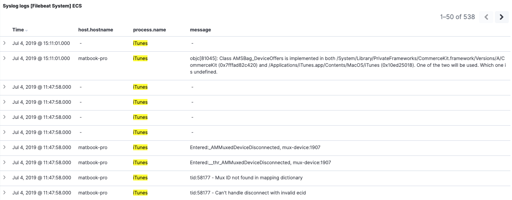The width and height of the screenshot is (512, 200).
Task: Click the process.name column header
Action: click(x=149, y=30)
